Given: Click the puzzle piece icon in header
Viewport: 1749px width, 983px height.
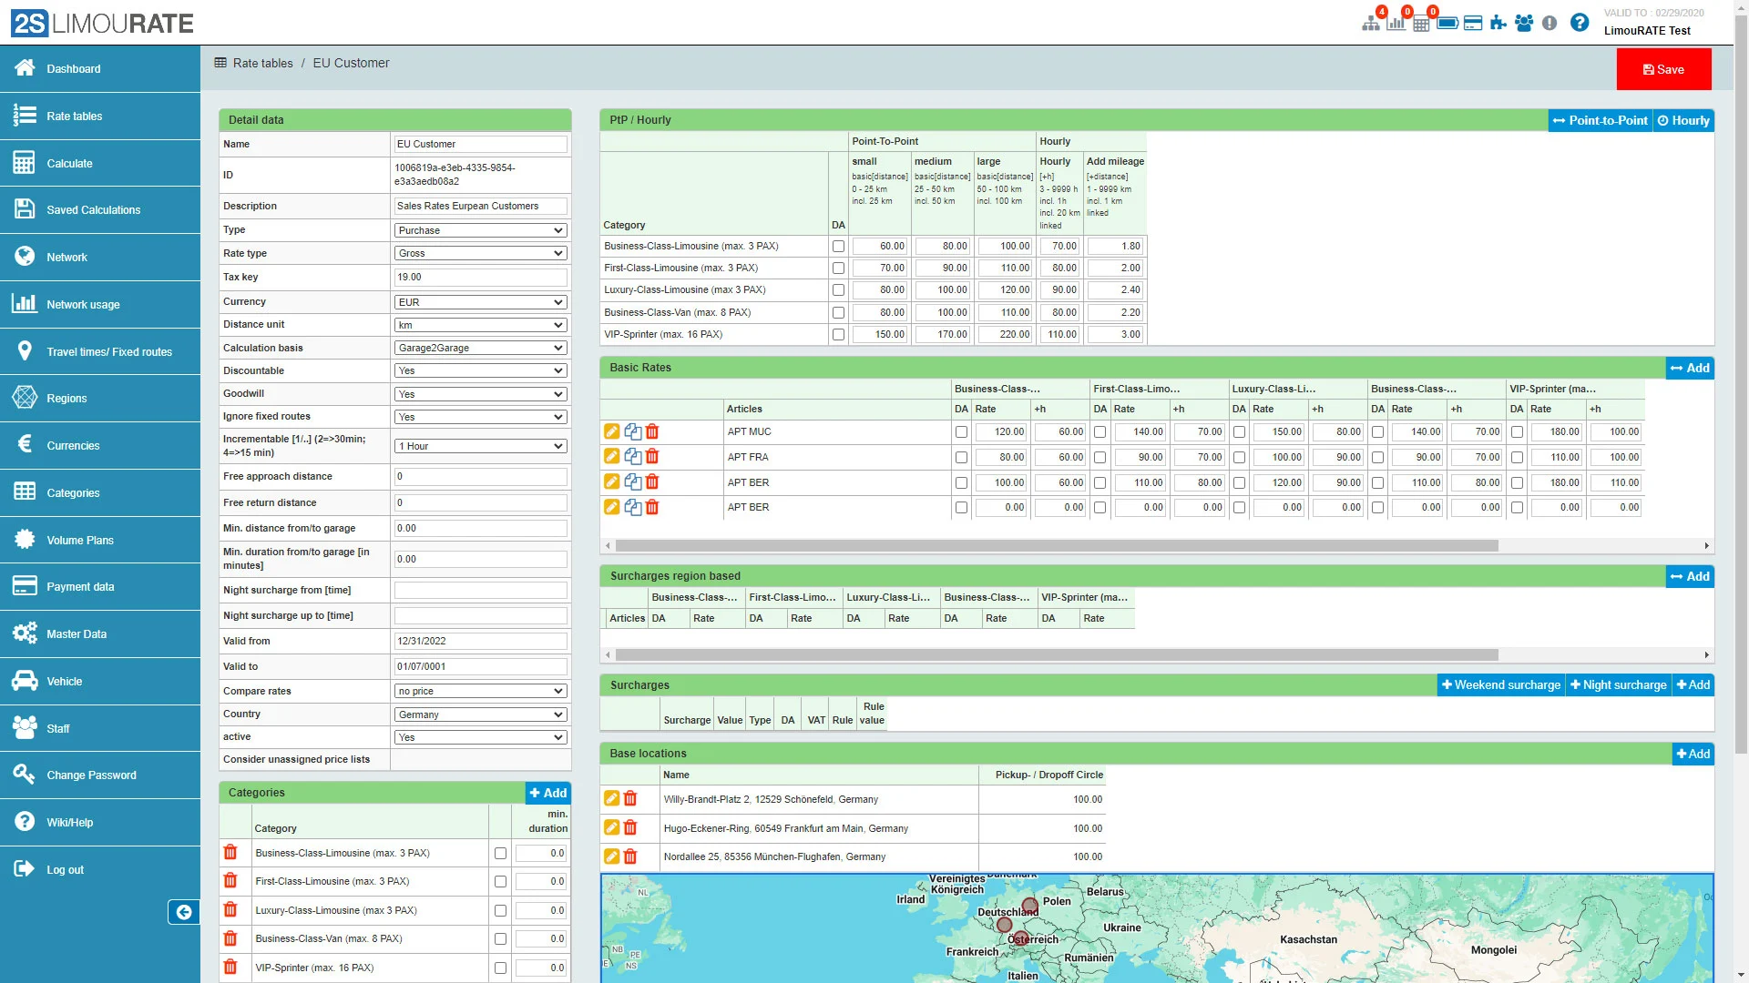Looking at the screenshot, I should tap(1498, 23).
